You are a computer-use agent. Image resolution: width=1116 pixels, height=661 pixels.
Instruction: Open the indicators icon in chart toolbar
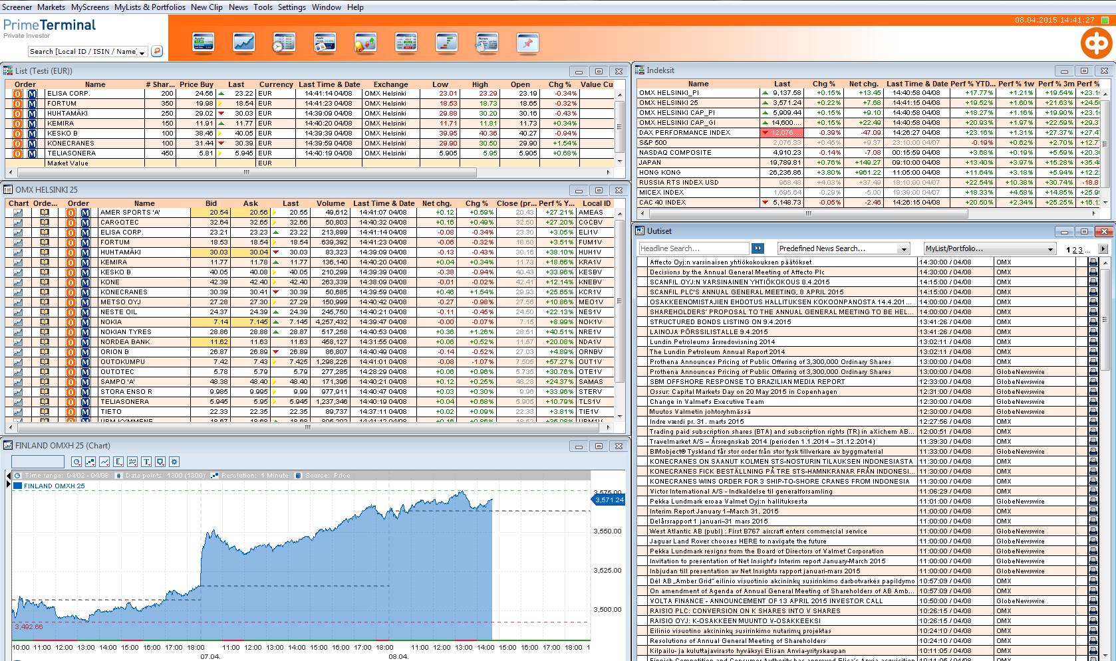tap(132, 462)
